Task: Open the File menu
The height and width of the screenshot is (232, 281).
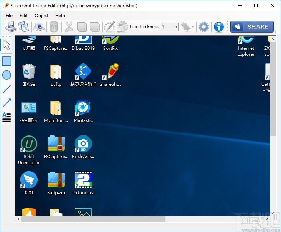Action: pyautogui.click(x=9, y=15)
